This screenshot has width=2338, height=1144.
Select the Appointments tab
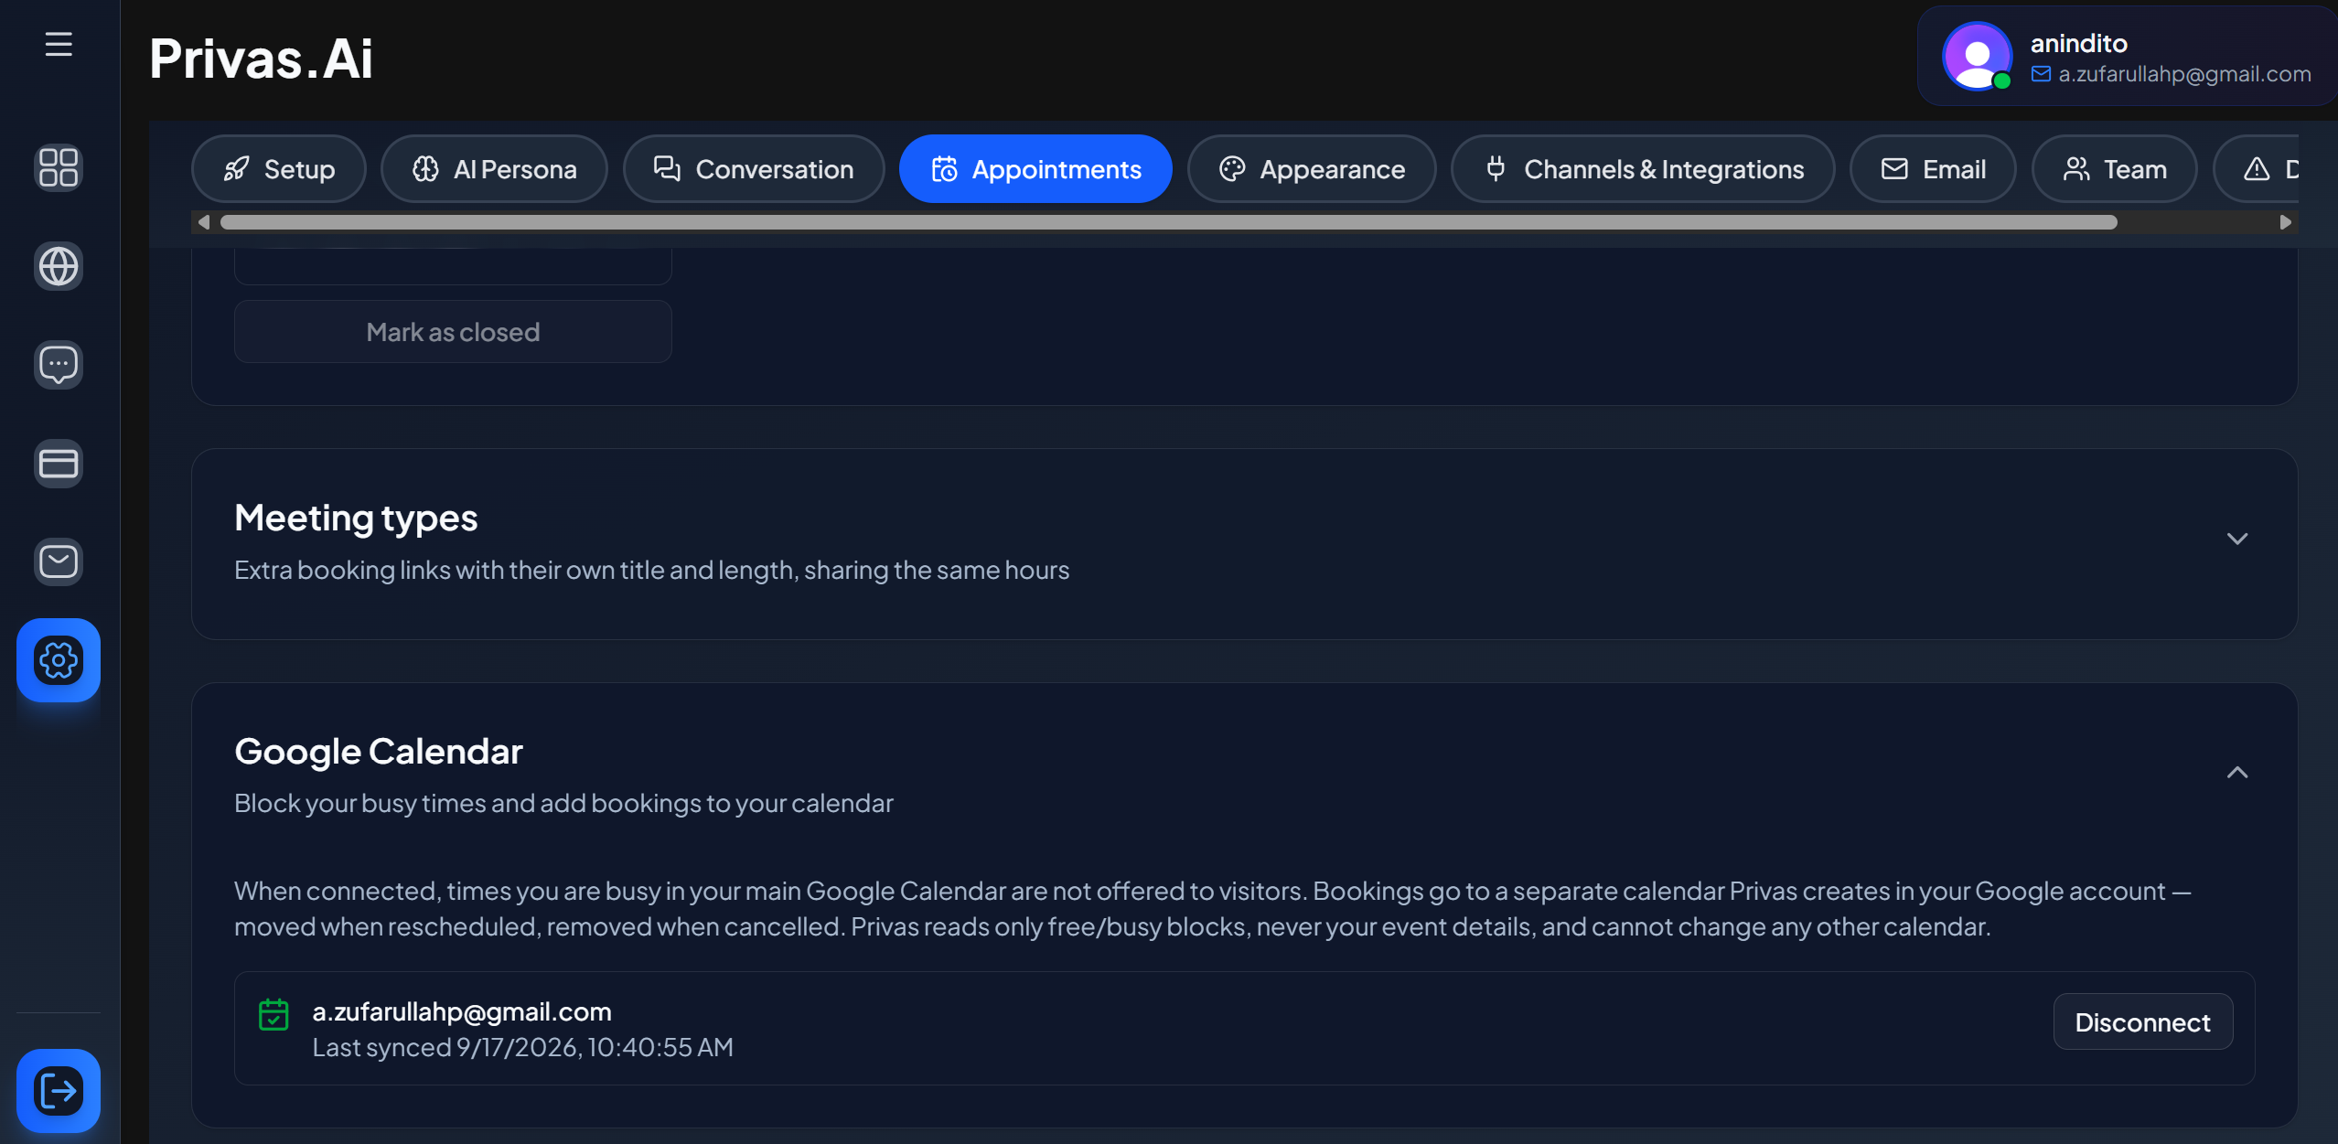click(1035, 169)
